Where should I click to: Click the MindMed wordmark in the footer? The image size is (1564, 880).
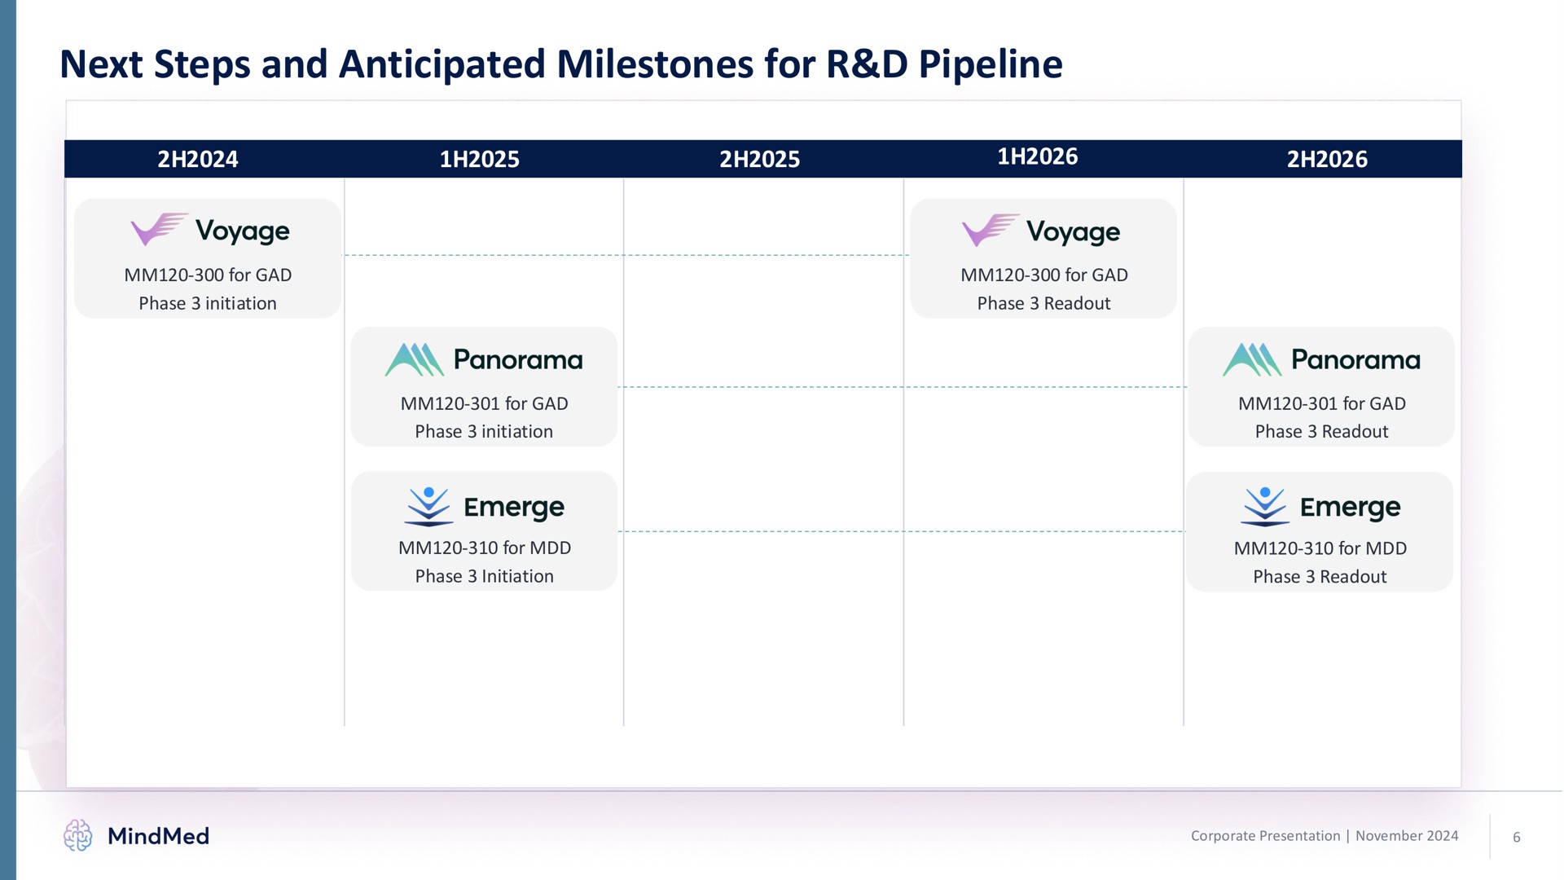tap(159, 836)
